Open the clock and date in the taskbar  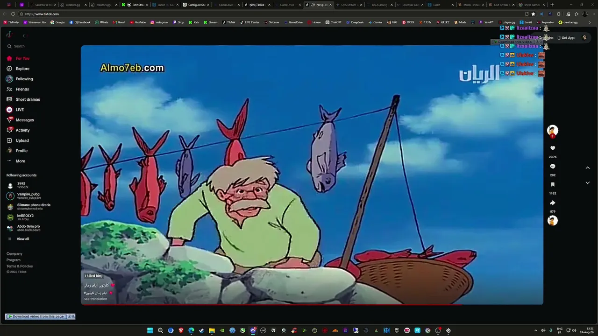coord(588,330)
